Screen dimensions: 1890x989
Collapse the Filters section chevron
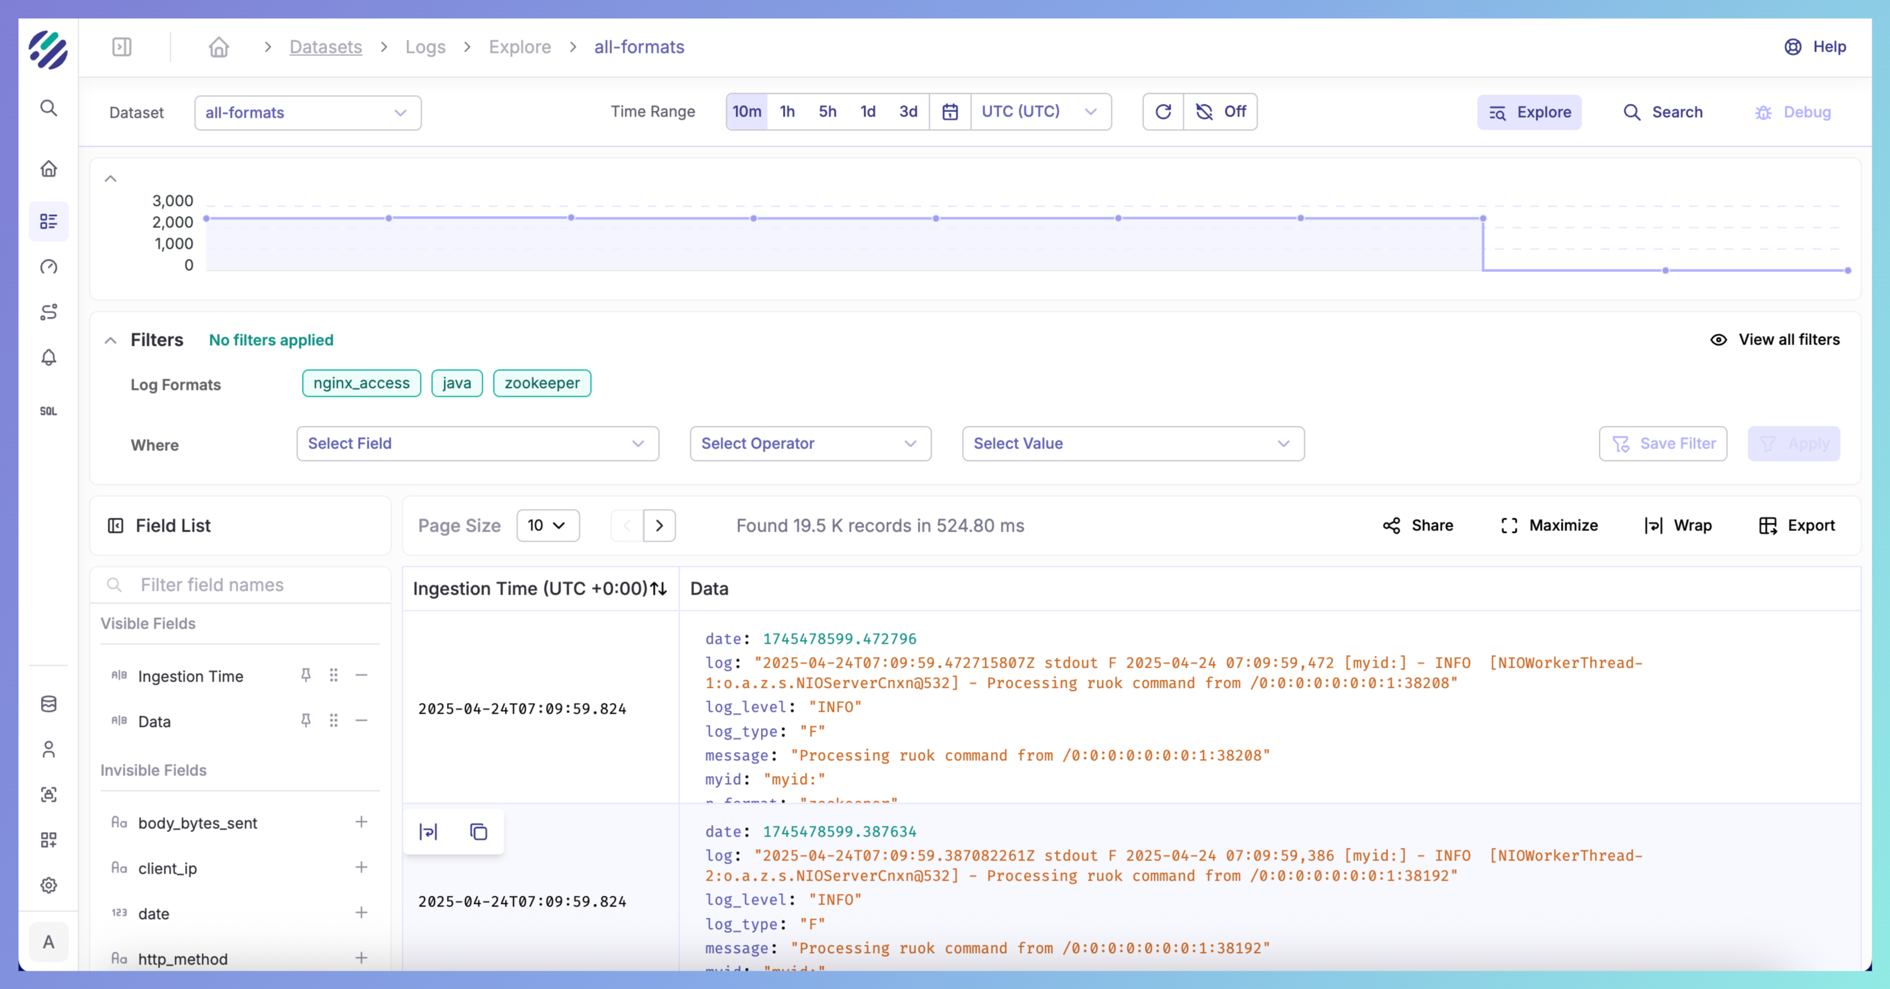pos(111,340)
